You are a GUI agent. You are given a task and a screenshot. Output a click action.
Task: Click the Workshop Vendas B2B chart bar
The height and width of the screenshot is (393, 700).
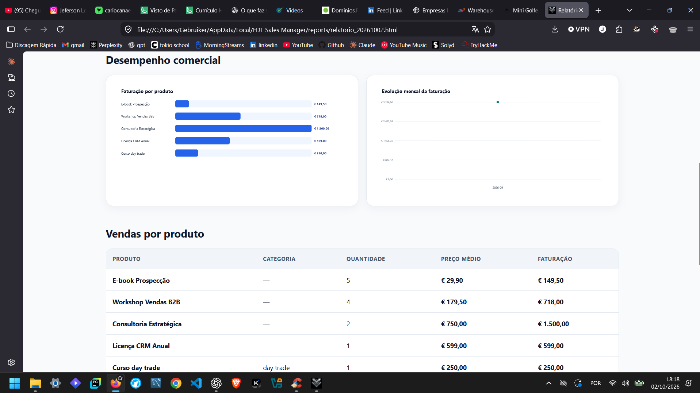click(208, 116)
